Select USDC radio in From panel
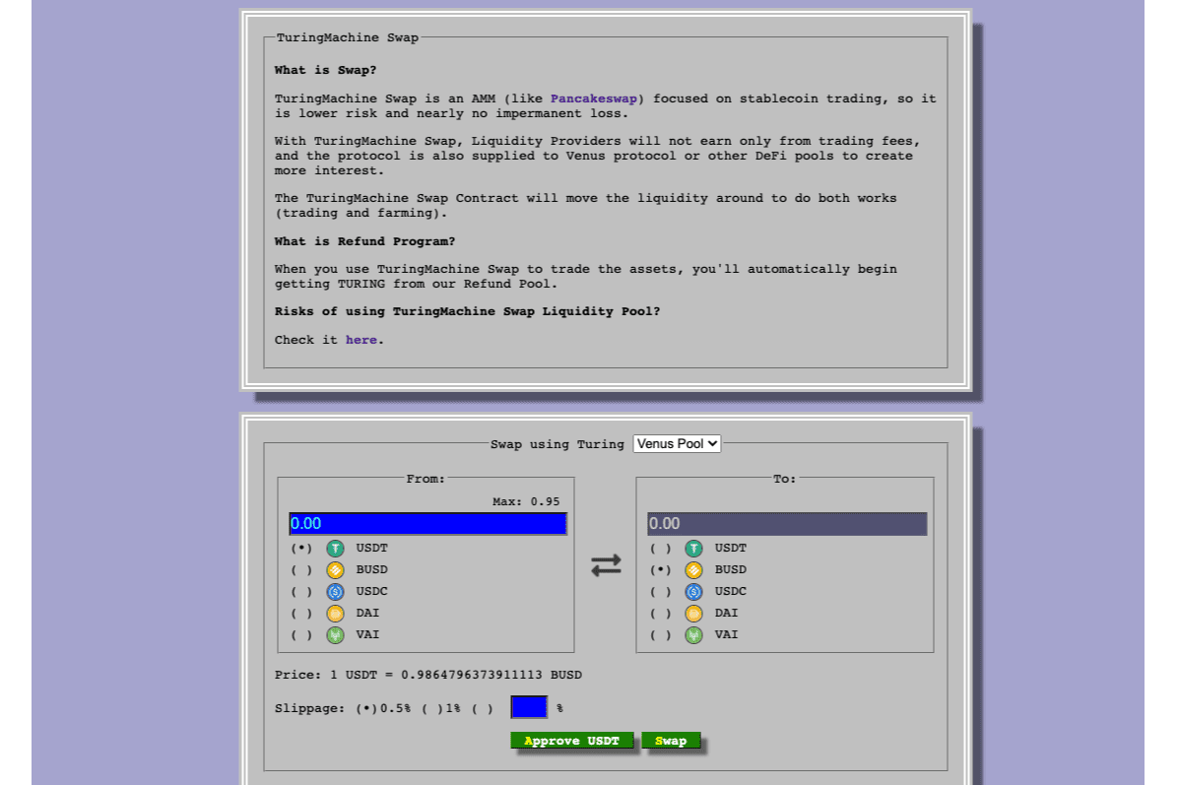This screenshot has width=1178, height=785. [301, 592]
